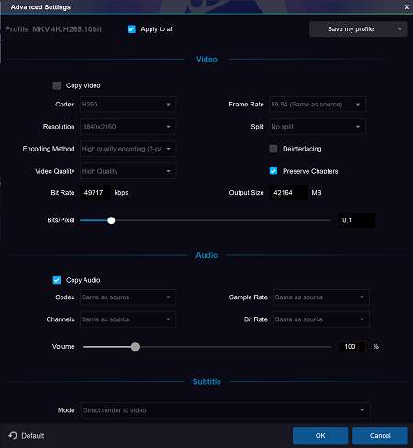The height and width of the screenshot is (448, 413).
Task: Click the video Bit Rate kbps field
Action: pos(95,193)
